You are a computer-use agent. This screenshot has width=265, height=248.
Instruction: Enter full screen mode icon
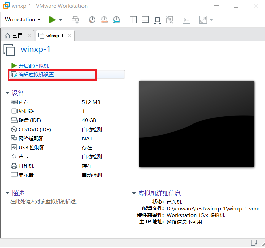(157, 20)
